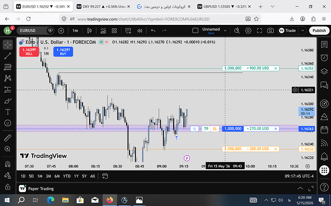Toggle lock all drawings

[x=8, y=186]
